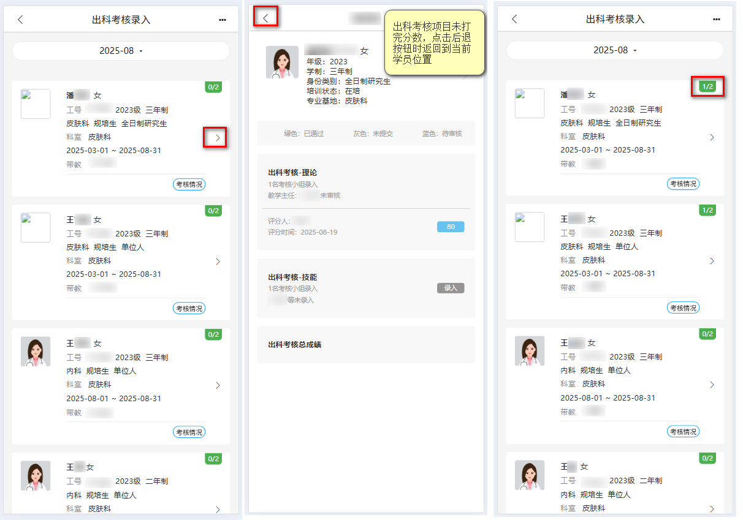
Task: Open 王 内科 三年制 card arrow in left panel
Action: coord(218,385)
